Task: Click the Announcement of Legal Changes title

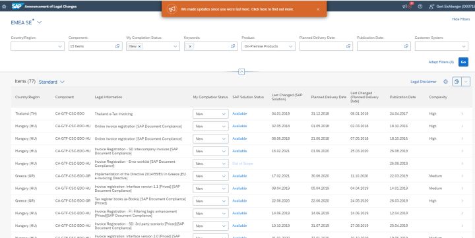Action: coord(51,7)
